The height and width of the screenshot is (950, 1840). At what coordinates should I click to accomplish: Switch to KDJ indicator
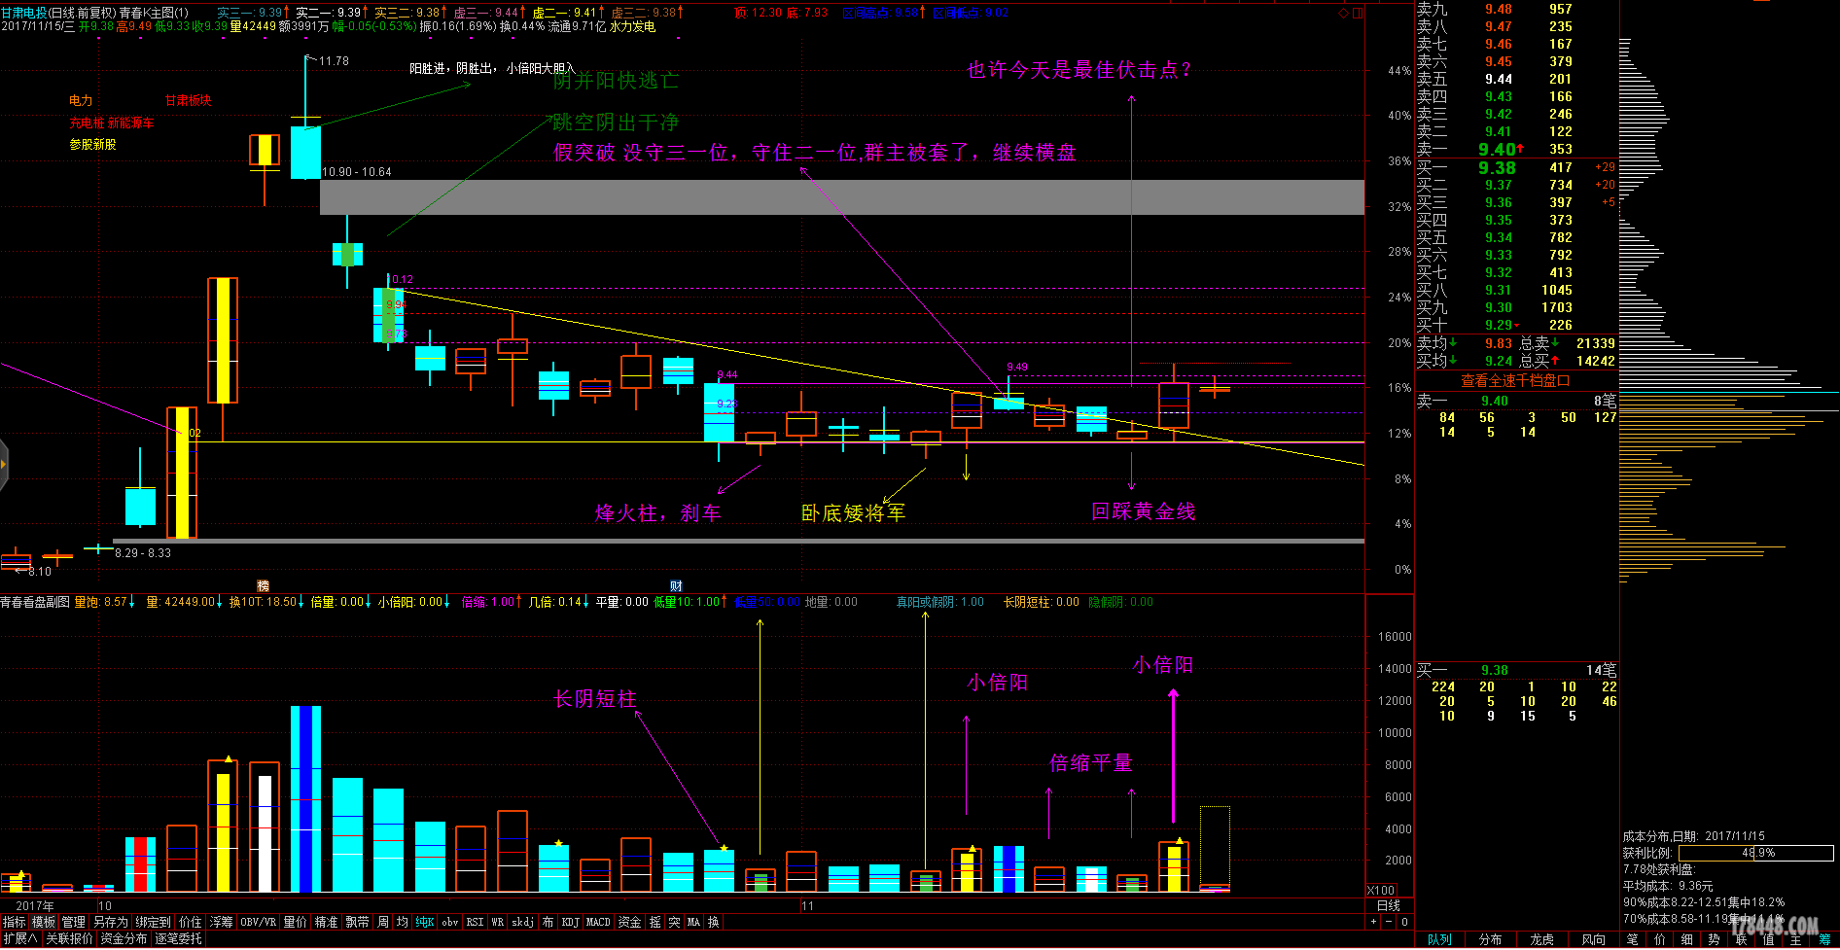click(x=570, y=922)
